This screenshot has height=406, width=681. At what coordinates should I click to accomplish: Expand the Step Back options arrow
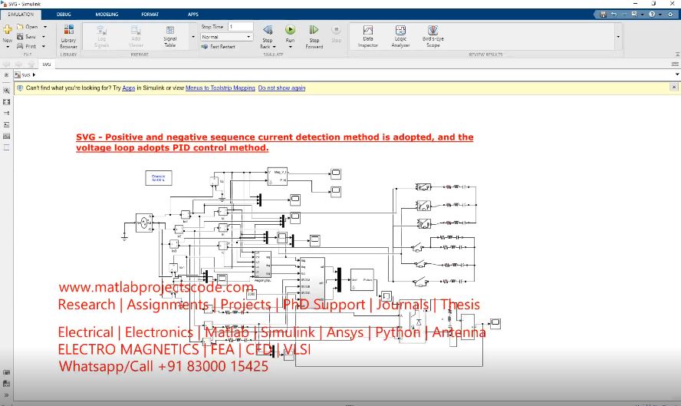click(x=274, y=47)
